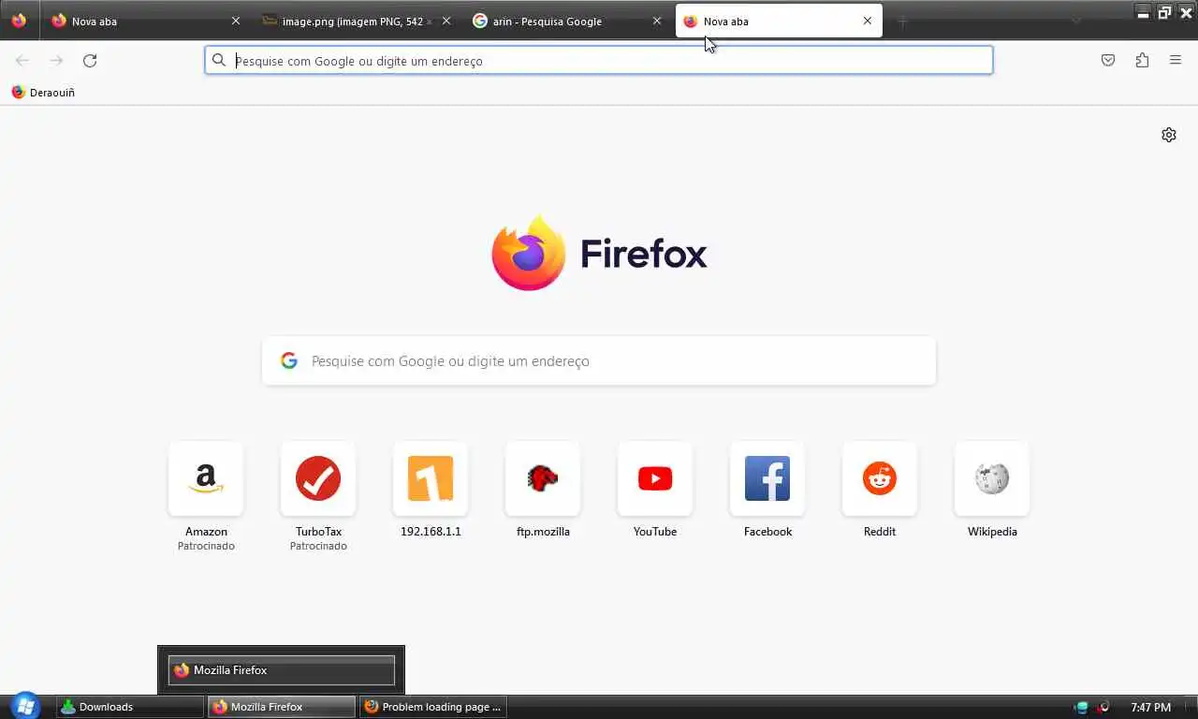
Task: Focus the address bar field
Action: coord(599,61)
